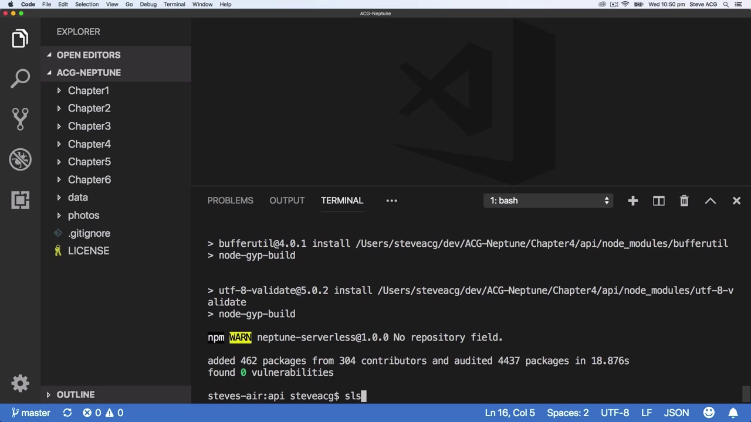This screenshot has height=422, width=751.
Task: Click the EXPLORER sidebar title
Action: click(78, 32)
